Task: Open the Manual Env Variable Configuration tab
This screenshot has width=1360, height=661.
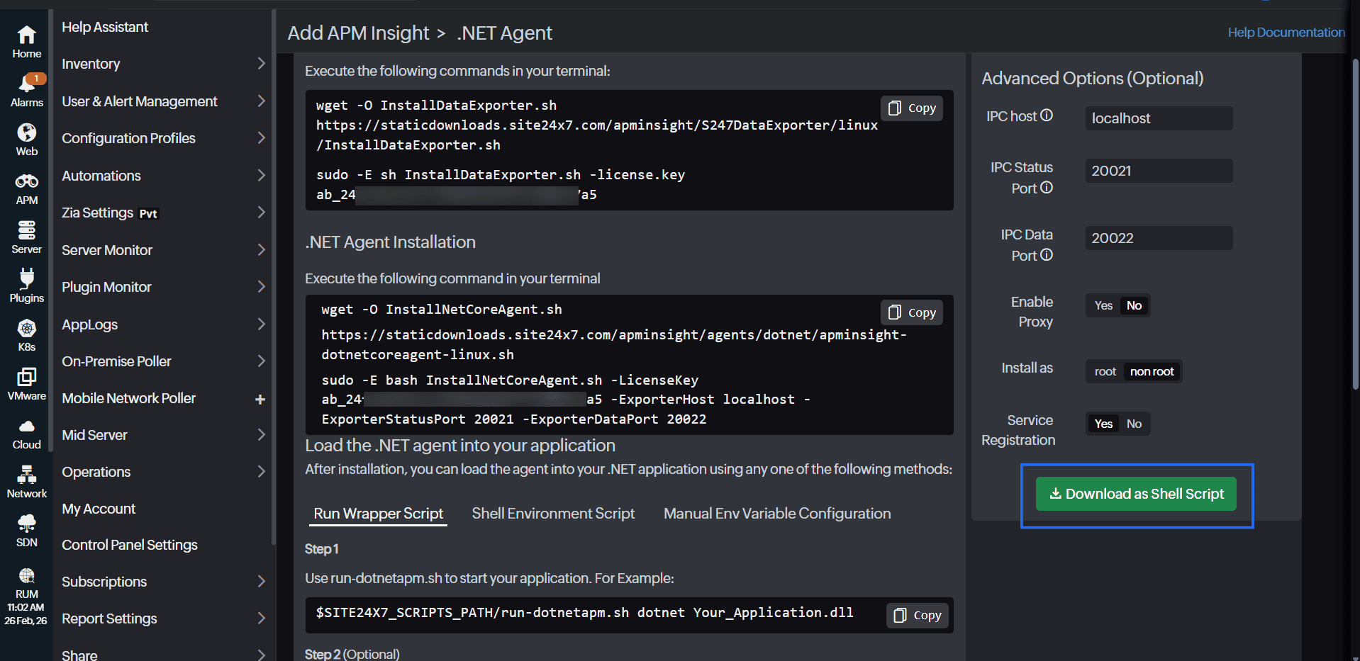Action: 776,513
